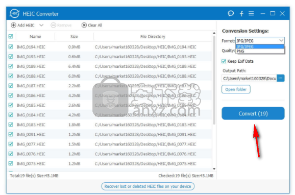Expand the Add HEIC dropdown arrow
This screenshot has height=195, width=295.
[x=41, y=25]
